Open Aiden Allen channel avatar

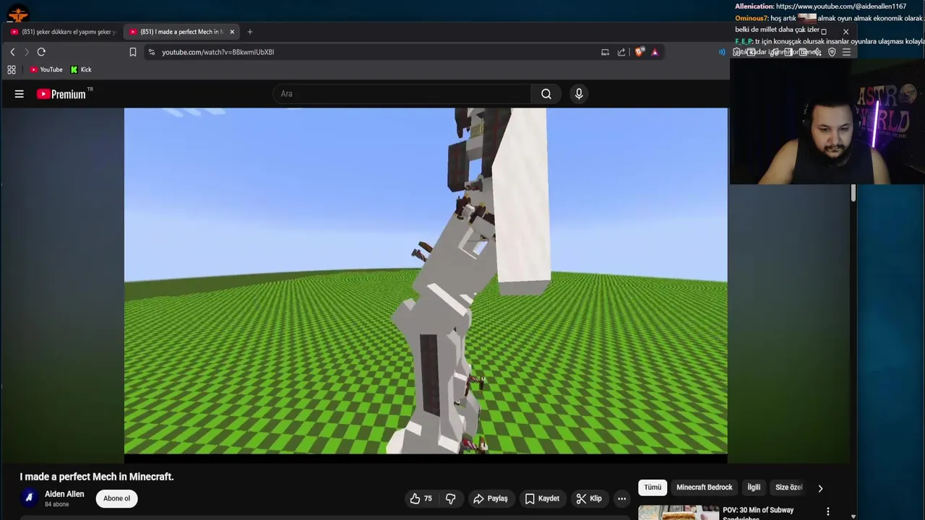[29, 498]
